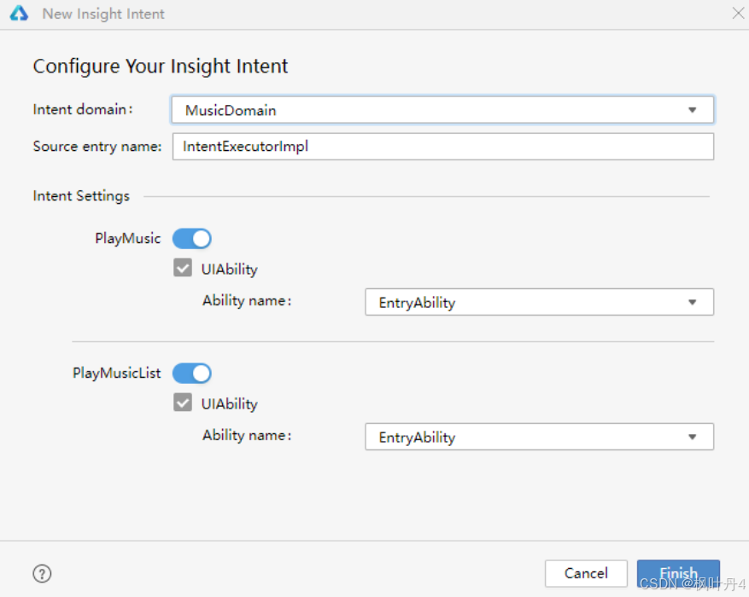The height and width of the screenshot is (597, 749).
Task: Focus the Source entry name field
Action: pyautogui.click(x=442, y=147)
